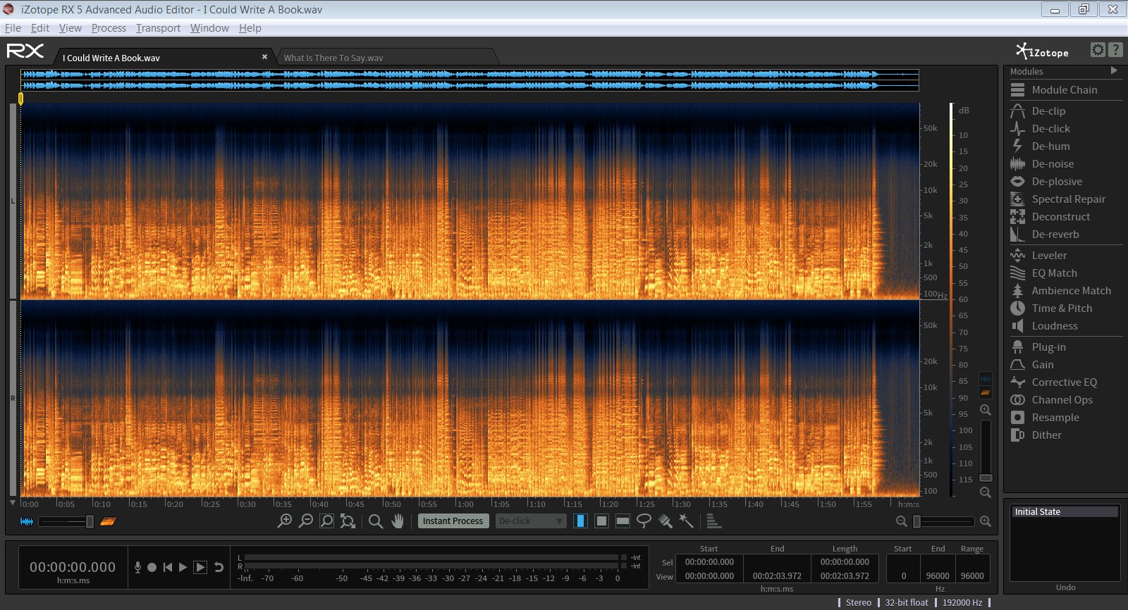Viewport: 1128px width, 610px height.
Task: Toggle the left channel L selector
Action: (13, 201)
